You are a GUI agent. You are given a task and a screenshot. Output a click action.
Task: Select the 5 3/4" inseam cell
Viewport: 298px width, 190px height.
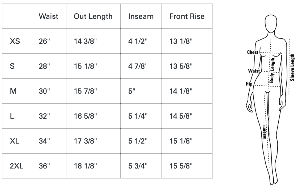point(138,166)
